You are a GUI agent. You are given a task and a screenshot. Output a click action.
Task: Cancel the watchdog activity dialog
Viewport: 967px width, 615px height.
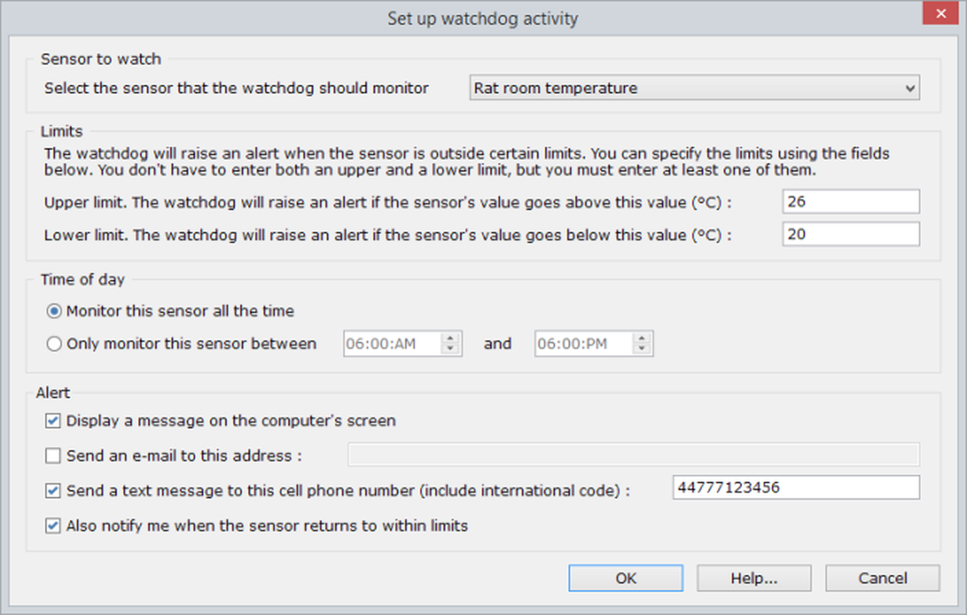883,578
